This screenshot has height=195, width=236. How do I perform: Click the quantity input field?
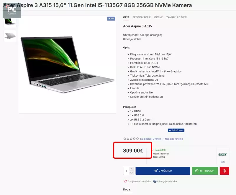[126, 171]
